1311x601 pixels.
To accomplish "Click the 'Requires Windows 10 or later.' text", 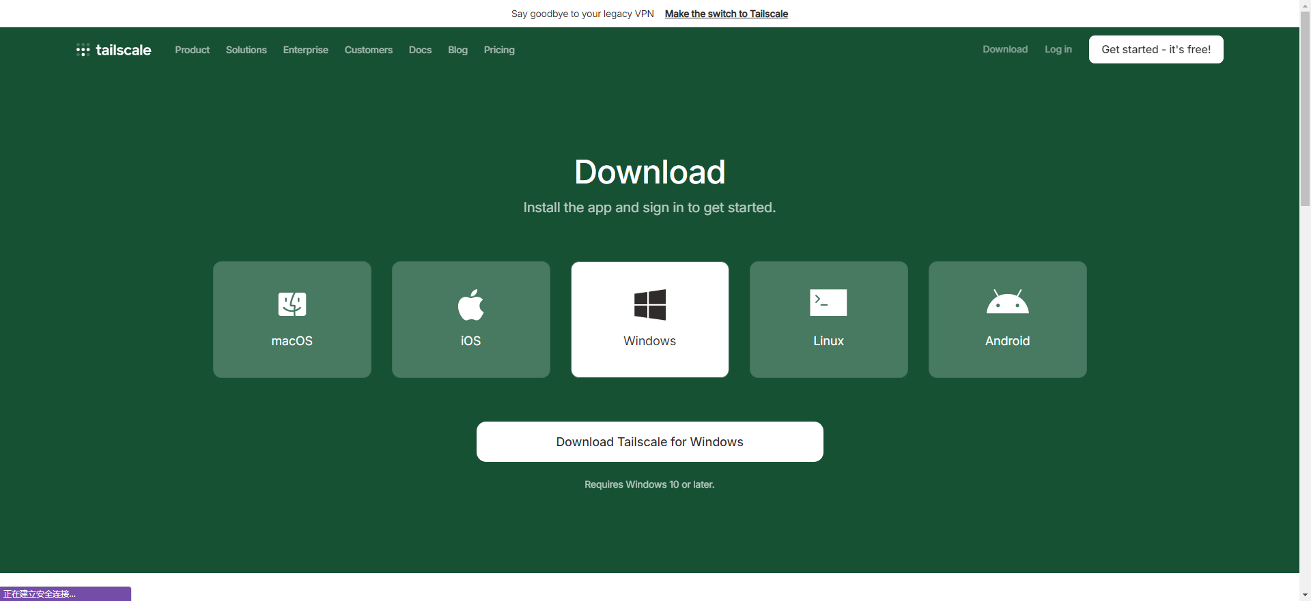I will (649, 484).
